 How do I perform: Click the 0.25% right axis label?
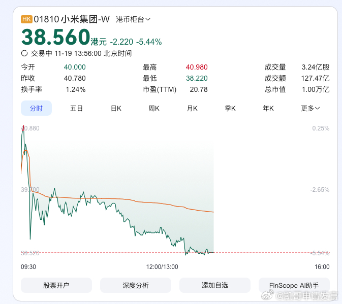[321, 128]
